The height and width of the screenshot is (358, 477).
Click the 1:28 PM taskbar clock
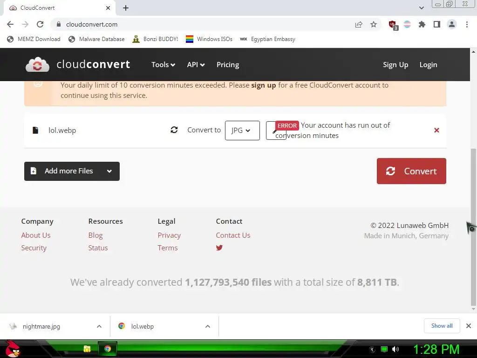(436, 350)
